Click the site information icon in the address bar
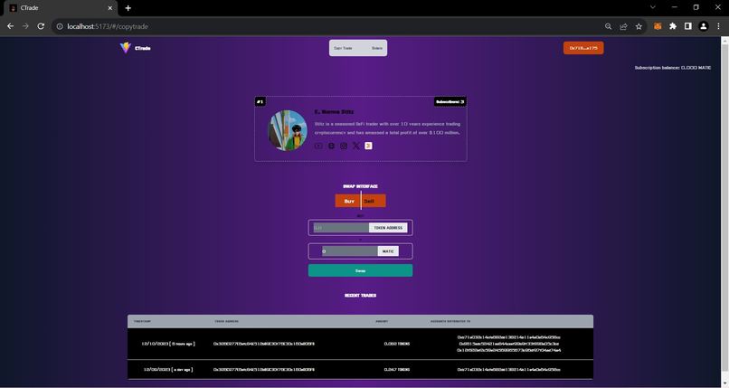Screen dimensions: 729x388 click(60, 26)
